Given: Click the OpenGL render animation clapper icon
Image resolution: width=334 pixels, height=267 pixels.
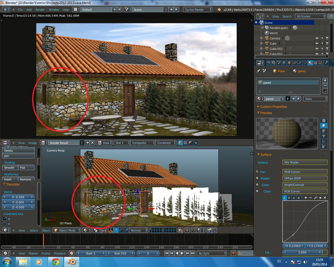Looking at the screenshot, I should coord(214,230).
